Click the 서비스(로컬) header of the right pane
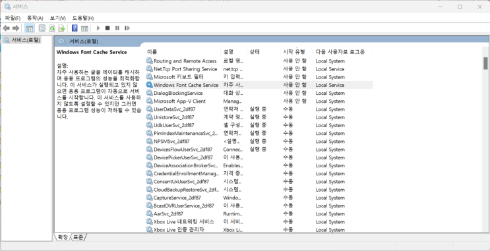This screenshot has height=251, width=490. [84, 42]
